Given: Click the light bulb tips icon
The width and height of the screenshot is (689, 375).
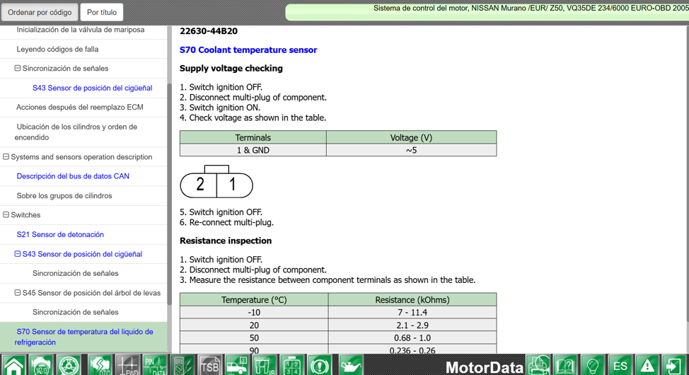Looking at the screenshot, I should (x=594, y=365).
